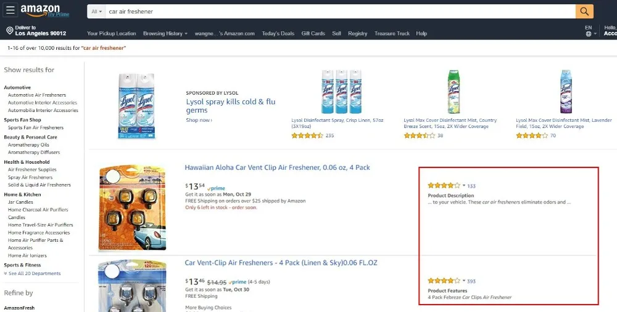The image size is (617, 312).
Task: Open the Hawaiian Aloha product image
Action: [133, 207]
